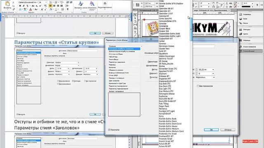Click the Word tab selector next to ruler
This screenshot has height=148, width=264.
click(3, 16)
